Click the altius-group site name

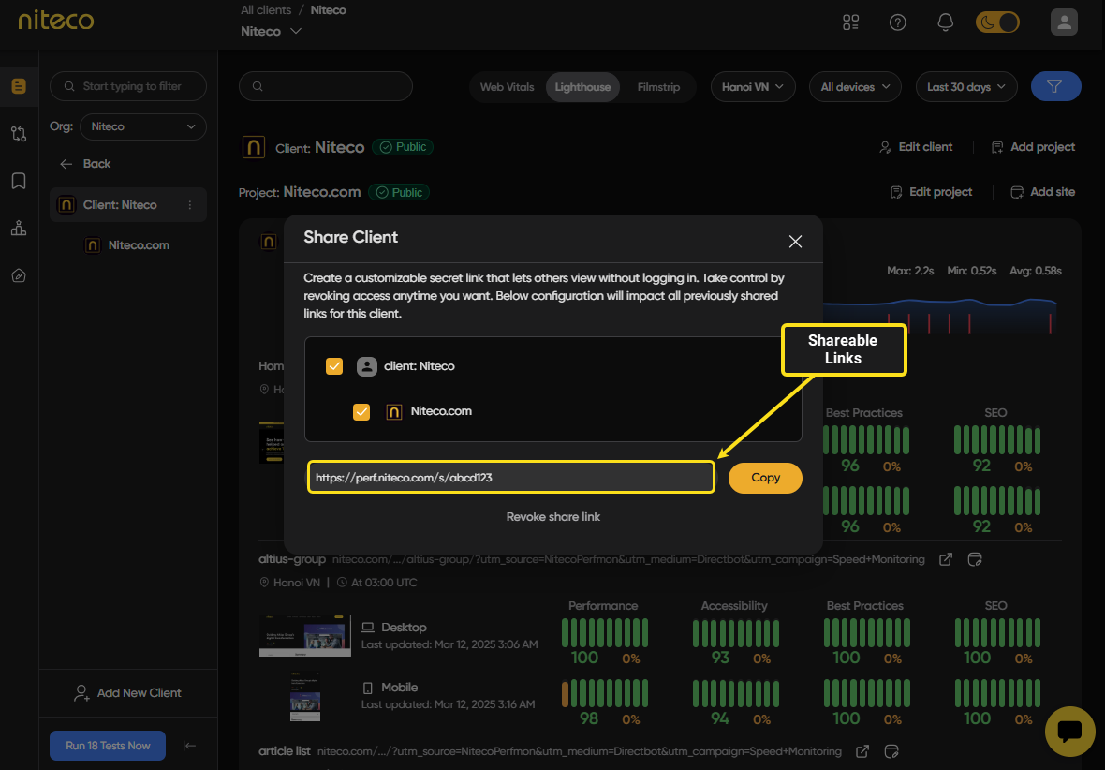click(292, 559)
